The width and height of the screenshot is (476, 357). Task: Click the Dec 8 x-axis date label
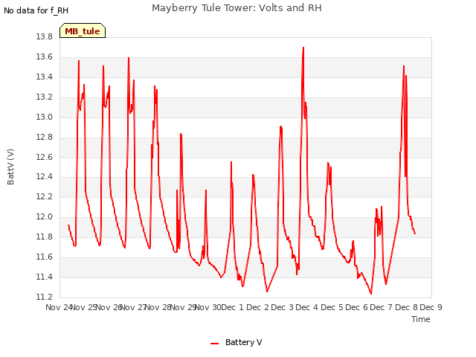coord(406,307)
